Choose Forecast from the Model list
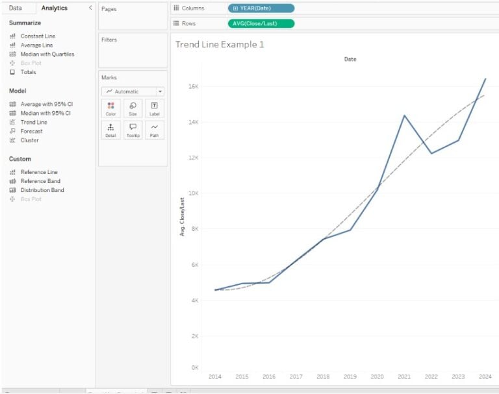The image size is (499, 394). coord(31,131)
